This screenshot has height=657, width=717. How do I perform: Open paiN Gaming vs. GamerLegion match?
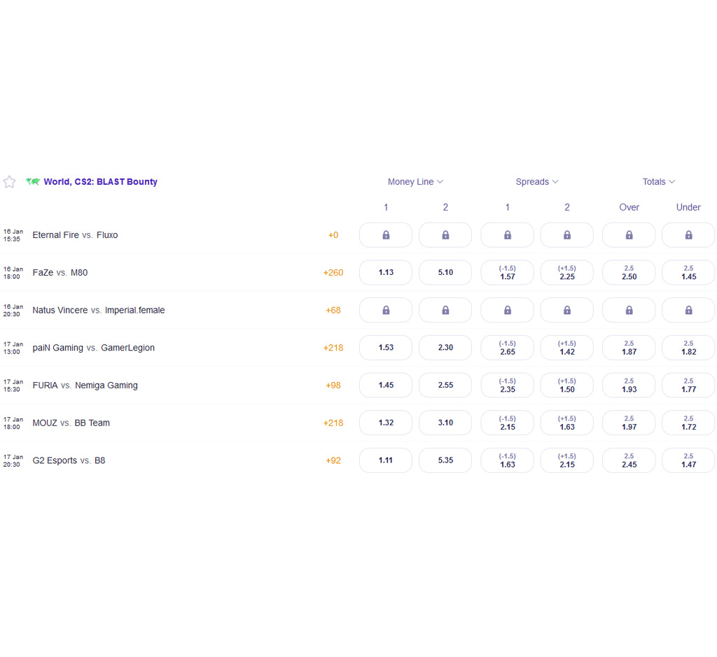coord(93,348)
